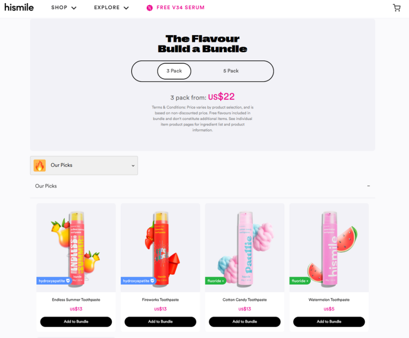Image resolution: width=409 pixels, height=338 pixels.
Task: Click fluoride+ badge on Watermelon toothpaste
Action: click(300, 281)
